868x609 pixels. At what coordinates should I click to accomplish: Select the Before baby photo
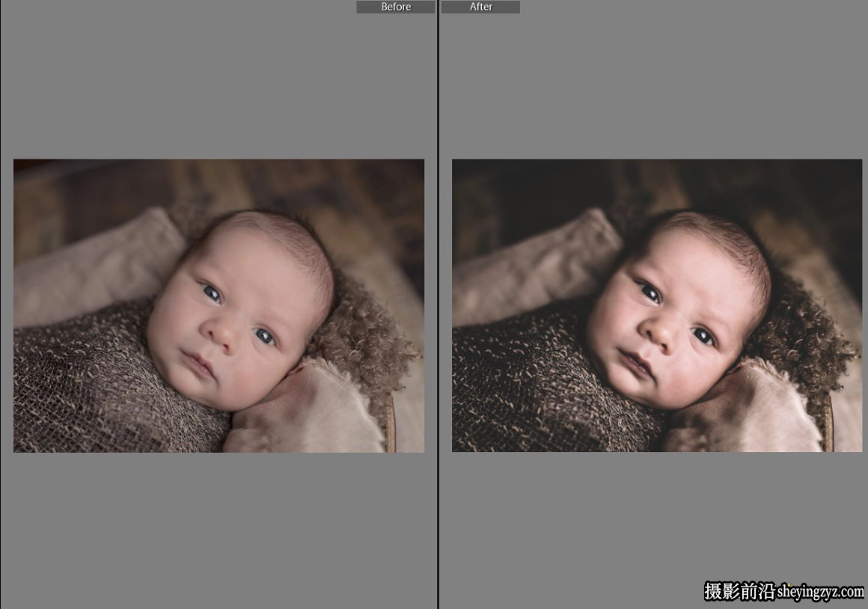point(219,305)
